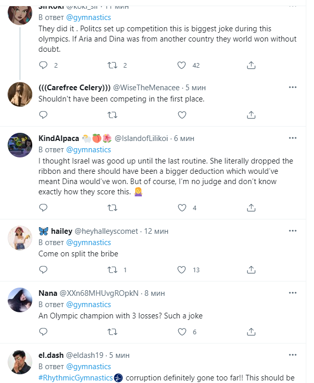Open KindAlpaca's profile picture

[x=20, y=146]
